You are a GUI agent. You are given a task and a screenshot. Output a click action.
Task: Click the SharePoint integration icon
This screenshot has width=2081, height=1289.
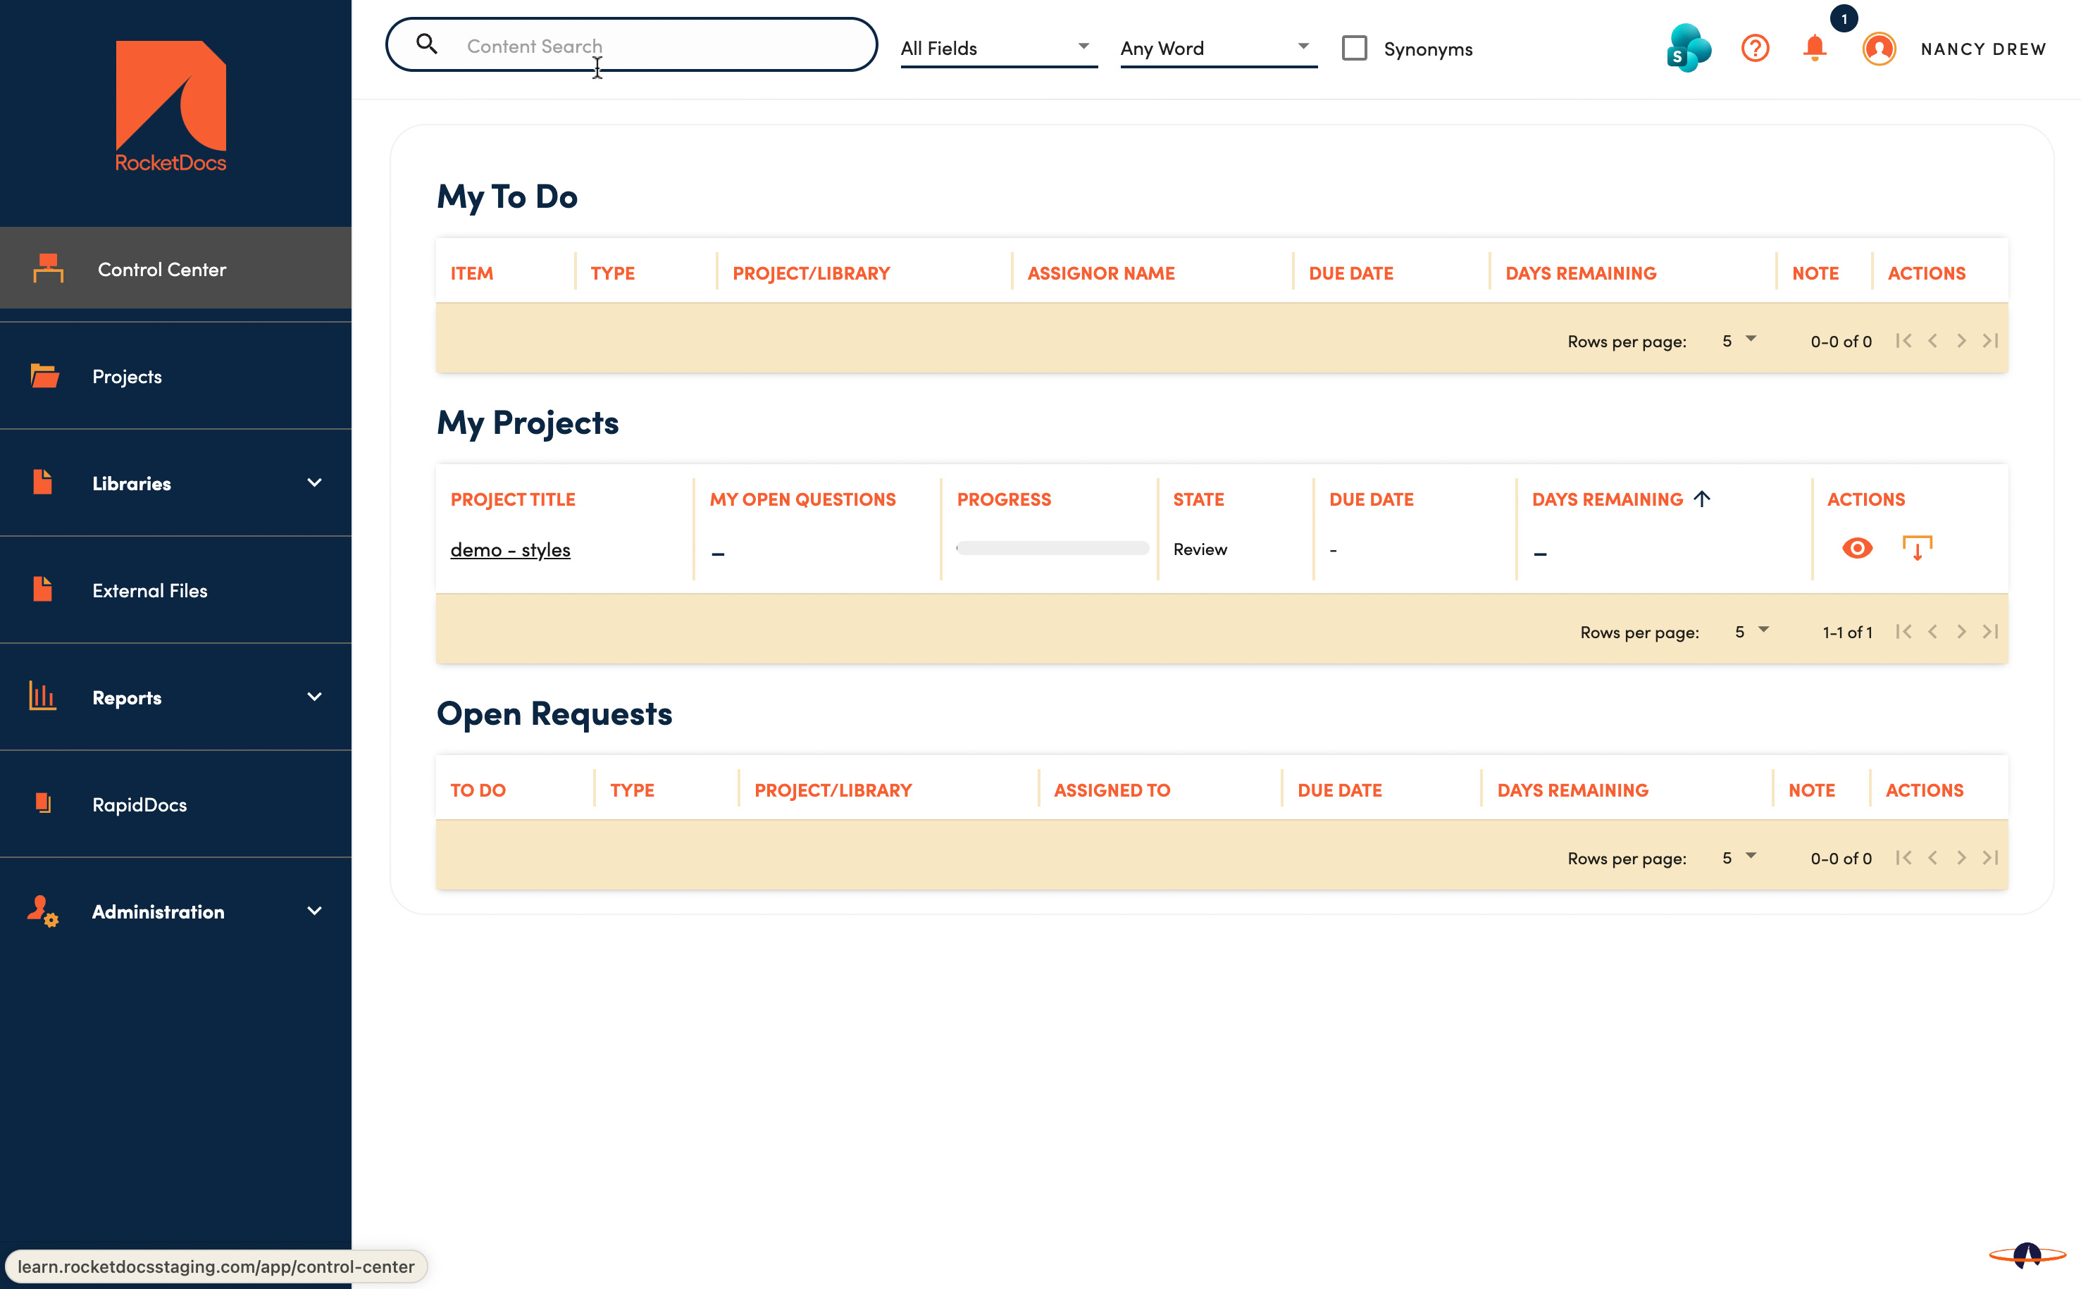(x=1688, y=49)
